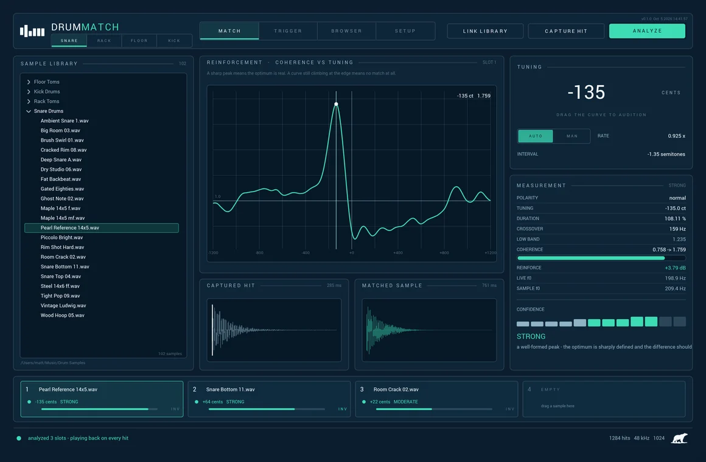Click the green status dot in footer
706x462 pixels.
click(19, 438)
